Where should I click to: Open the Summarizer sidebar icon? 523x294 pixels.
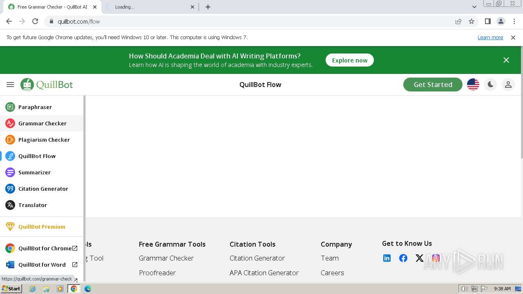tap(10, 172)
